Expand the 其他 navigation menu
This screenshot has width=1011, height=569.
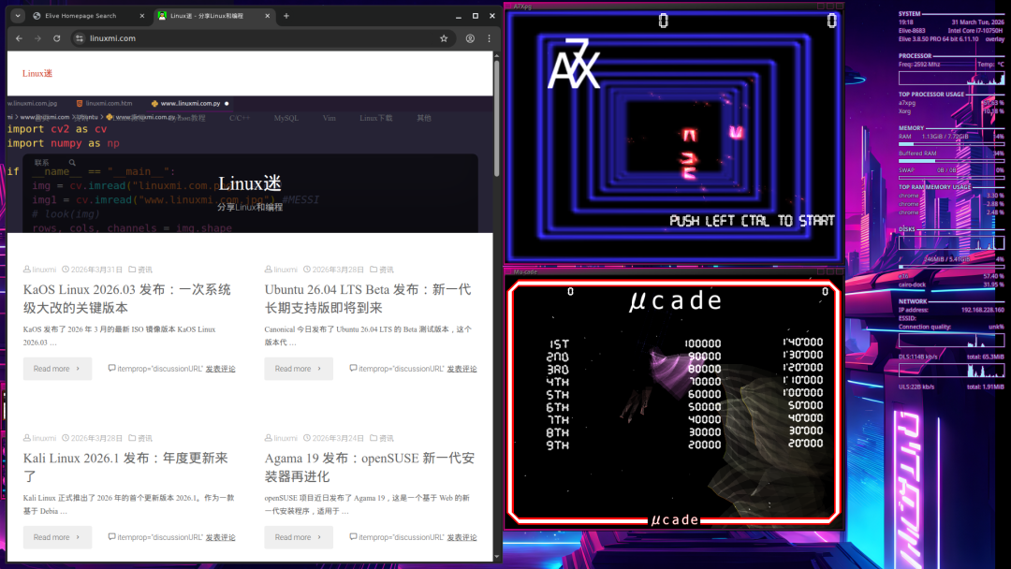[x=422, y=119]
